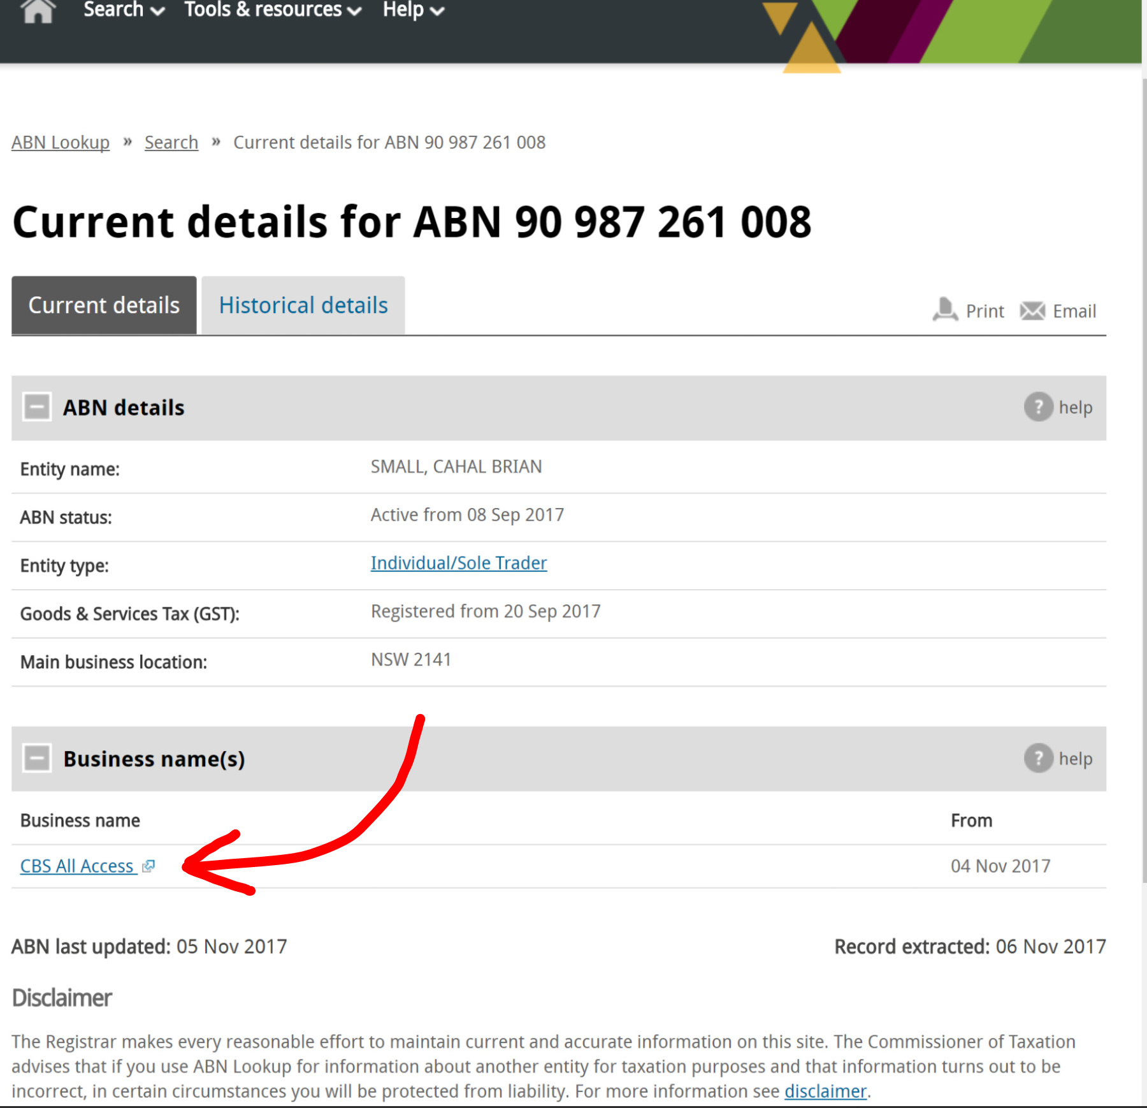Go to ABN Lookup breadcrumb link
The width and height of the screenshot is (1147, 1108).
[61, 142]
